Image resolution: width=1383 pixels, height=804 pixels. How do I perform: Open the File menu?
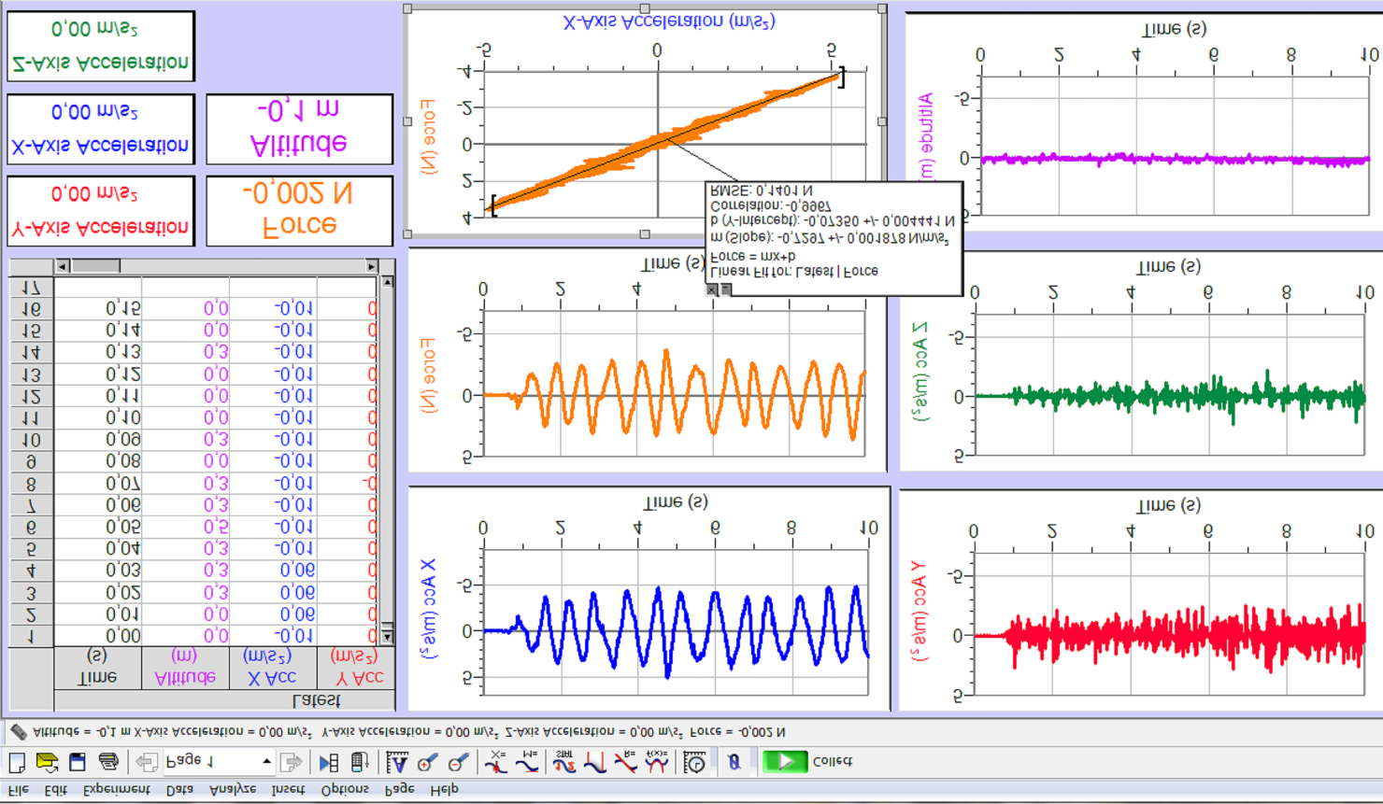click(x=18, y=790)
